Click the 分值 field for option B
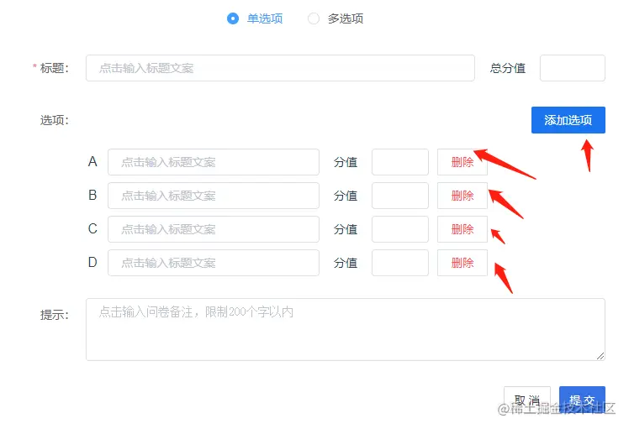 tap(400, 196)
